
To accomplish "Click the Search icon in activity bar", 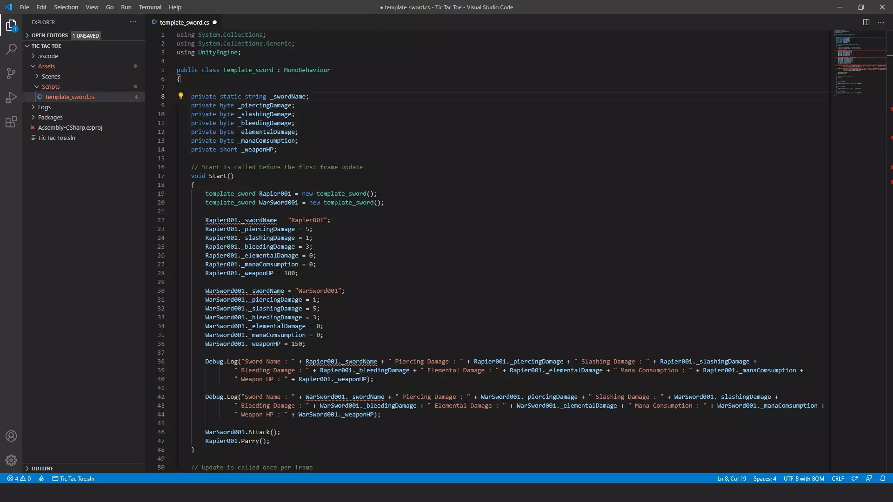I will point(11,48).
